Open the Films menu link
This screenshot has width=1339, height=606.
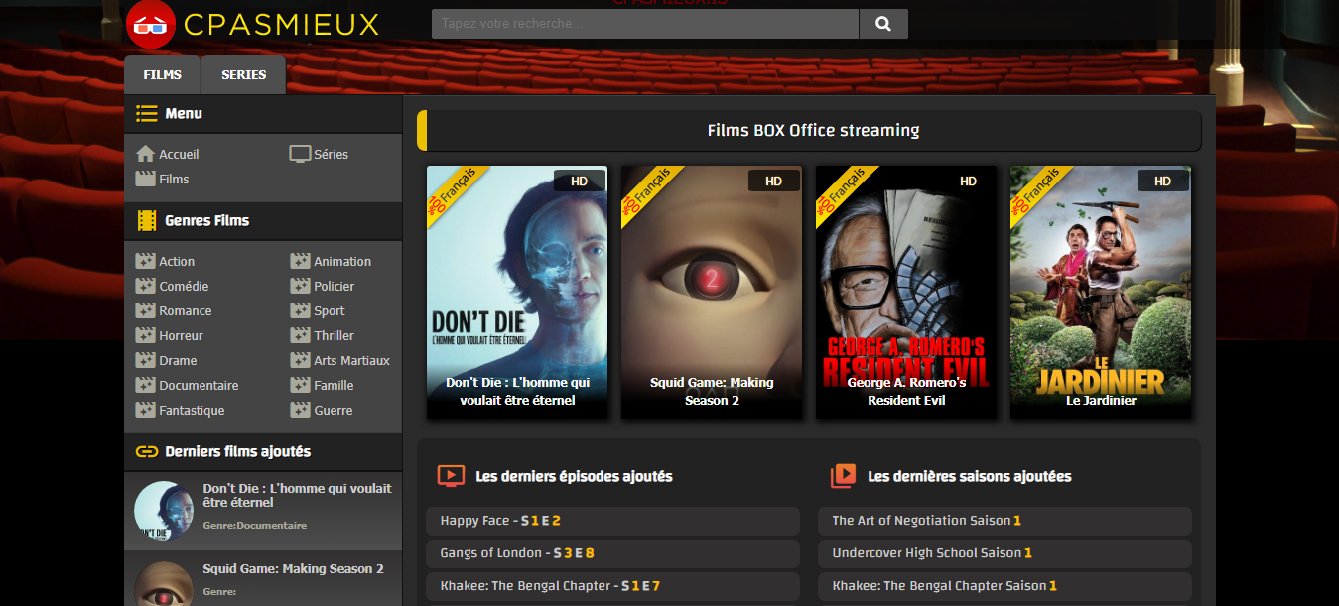point(174,179)
